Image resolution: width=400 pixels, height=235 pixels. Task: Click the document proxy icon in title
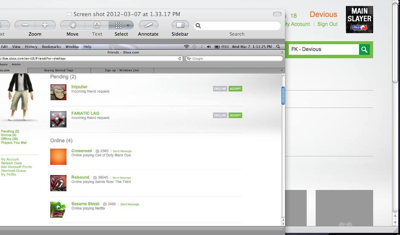[x=68, y=14]
